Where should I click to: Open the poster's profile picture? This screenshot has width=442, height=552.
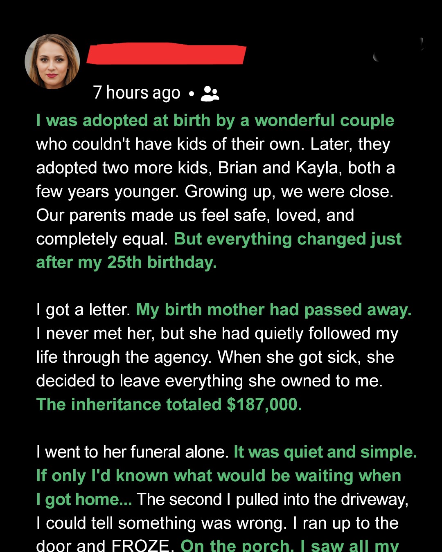coord(52,62)
